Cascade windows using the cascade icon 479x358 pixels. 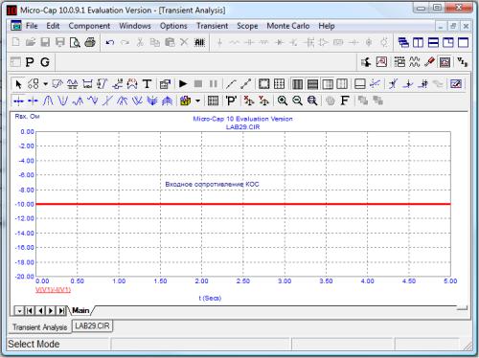coord(403,42)
